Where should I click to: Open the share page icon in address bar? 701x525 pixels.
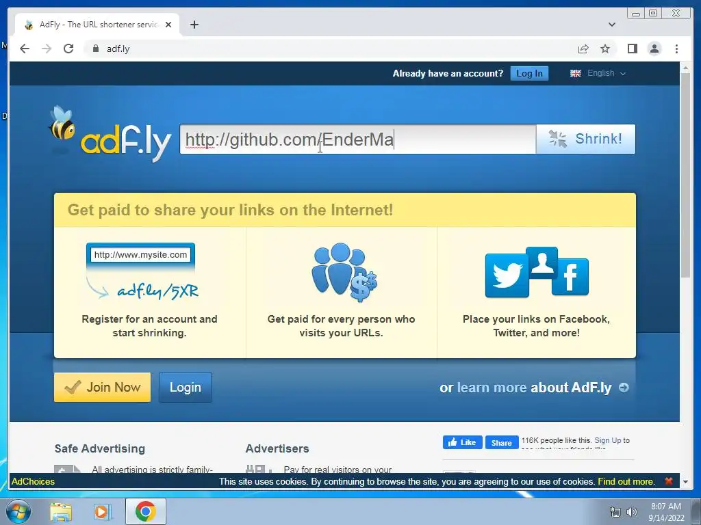tap(583, 49)
